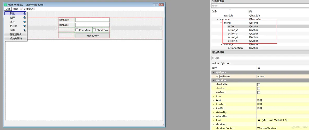Click the line edit beside the second TextLabel
The height and width of the screenshot is (130, 309).
[x=92, y=25]
